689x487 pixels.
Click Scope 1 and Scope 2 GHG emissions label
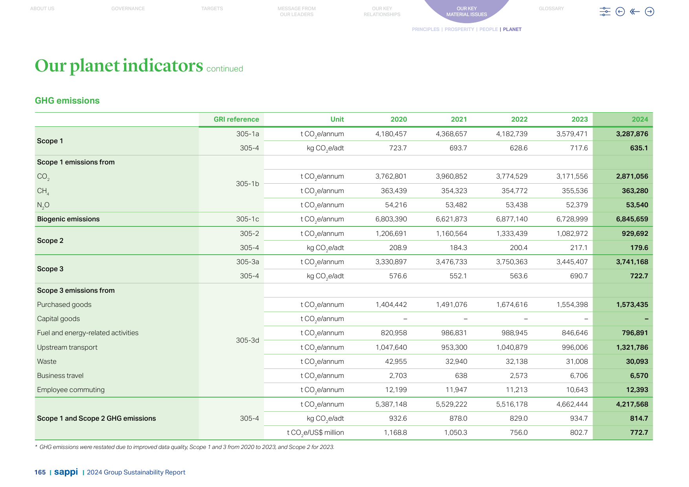[96, 418]
